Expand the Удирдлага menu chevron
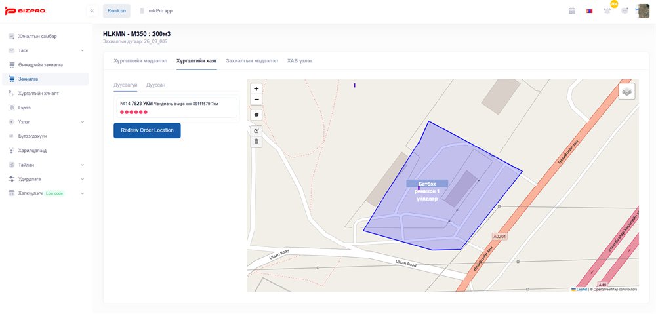656x314 pixels. pyautogui.click(x=83, y=179)
